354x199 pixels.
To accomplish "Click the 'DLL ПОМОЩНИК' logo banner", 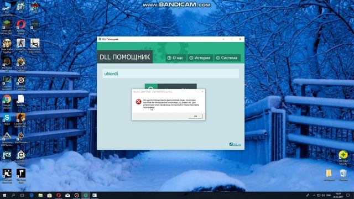I will point(125,57).
